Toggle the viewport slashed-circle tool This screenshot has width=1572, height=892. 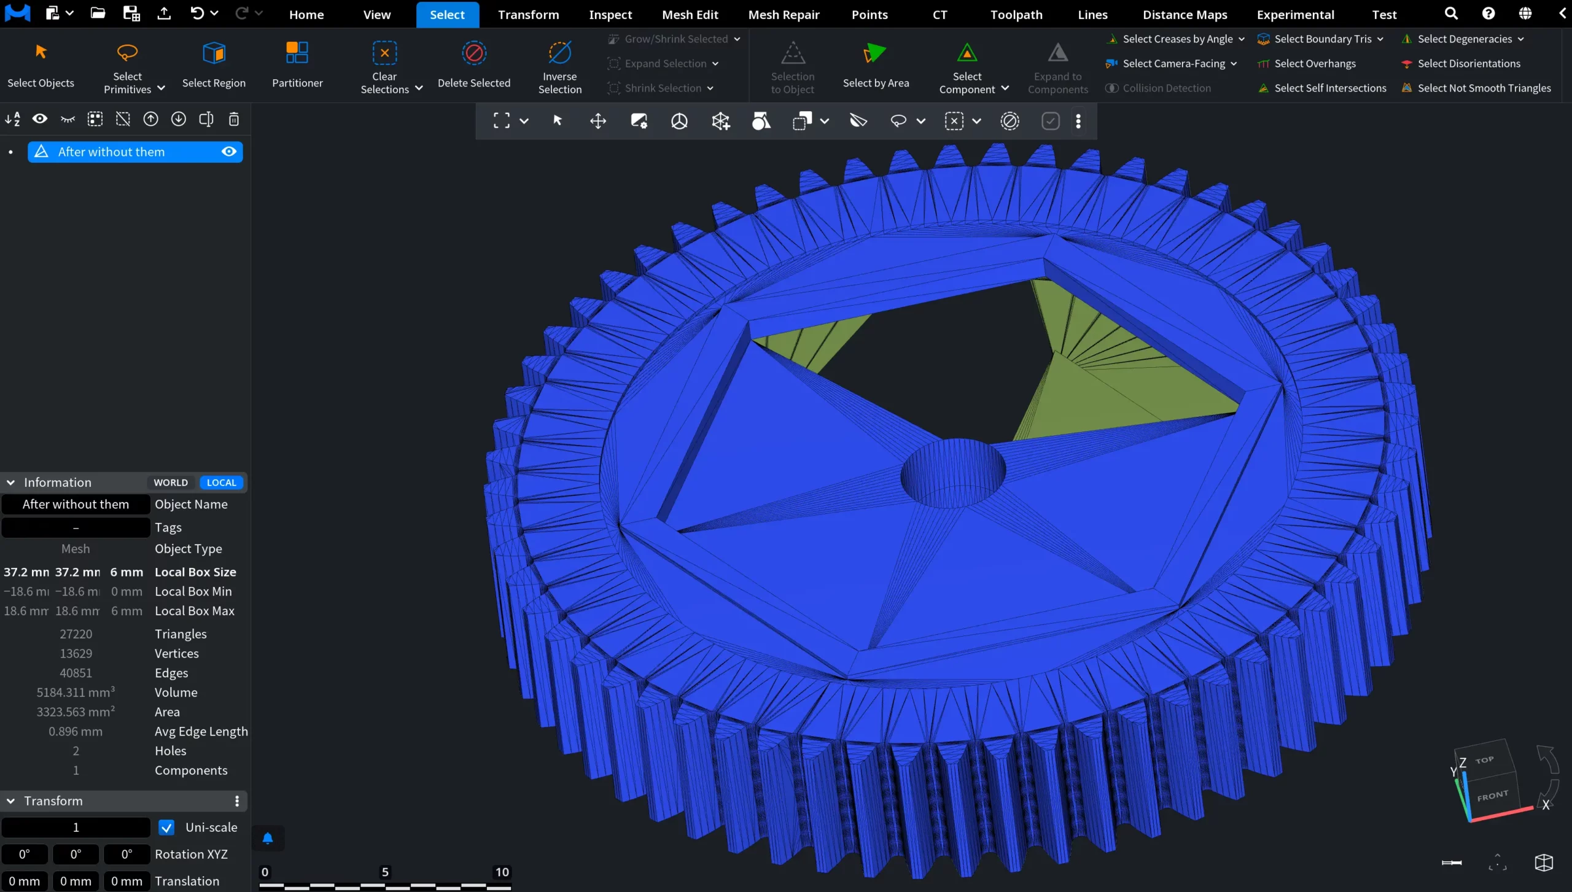coord(1010,121)
